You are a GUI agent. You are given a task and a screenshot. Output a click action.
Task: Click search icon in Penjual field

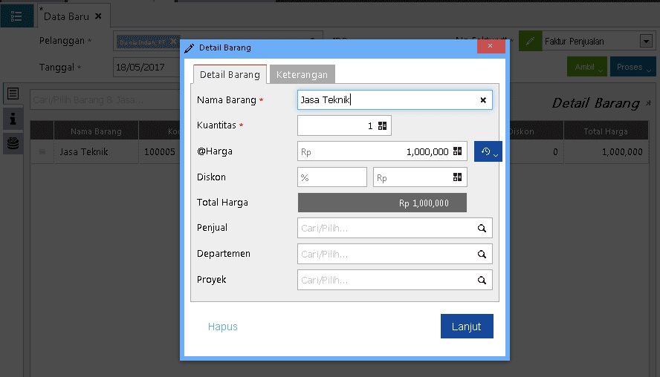(x=482, y=229)
